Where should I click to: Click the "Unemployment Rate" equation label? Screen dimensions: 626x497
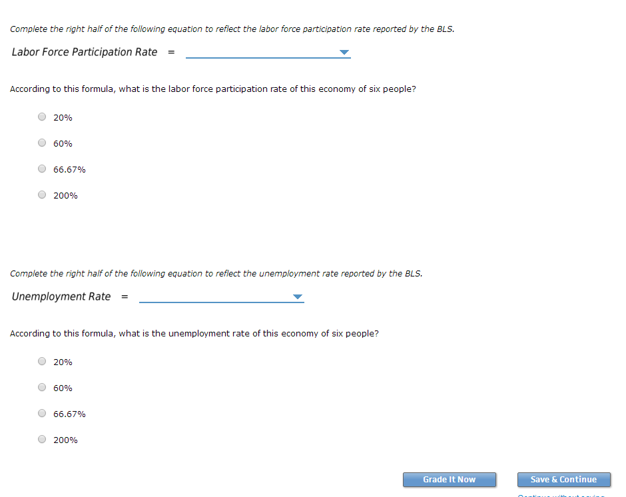[x=61, y=296]
